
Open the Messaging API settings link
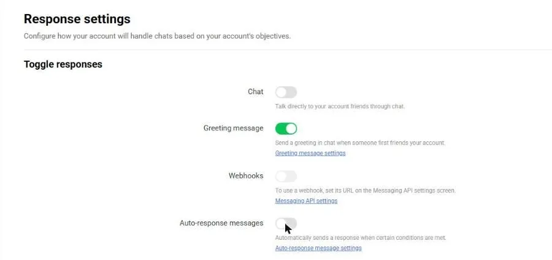[306, 201]
